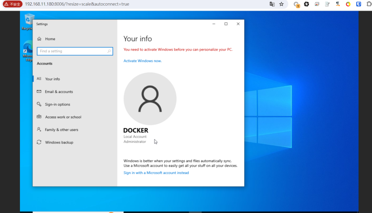Minimize the Settings window
This screenshot has height=213, width=372.
tap(214, 24)
